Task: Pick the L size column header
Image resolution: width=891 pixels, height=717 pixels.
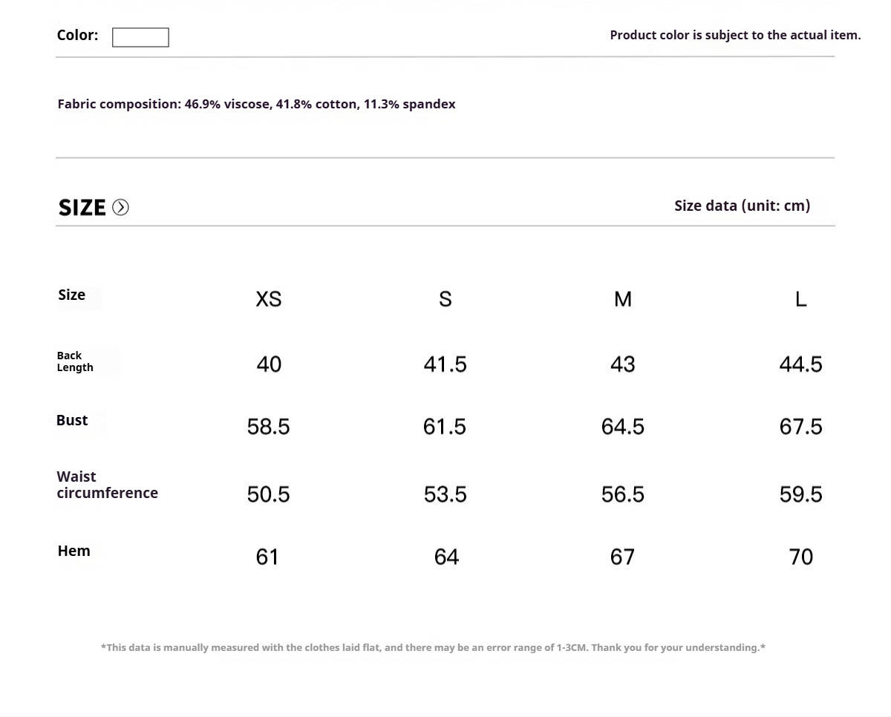Action: [800, 299]
